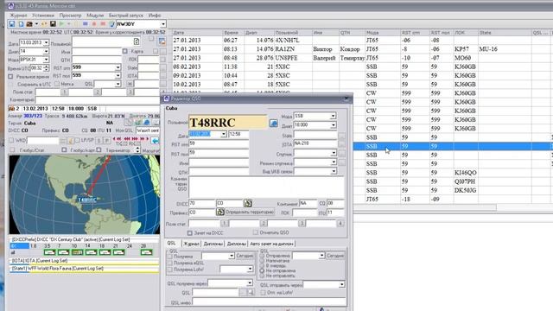This screenshot has height=311, width=553.
Task: Open the RW3DY callsign dropdown in toolbar
Action: coord(163,24)
